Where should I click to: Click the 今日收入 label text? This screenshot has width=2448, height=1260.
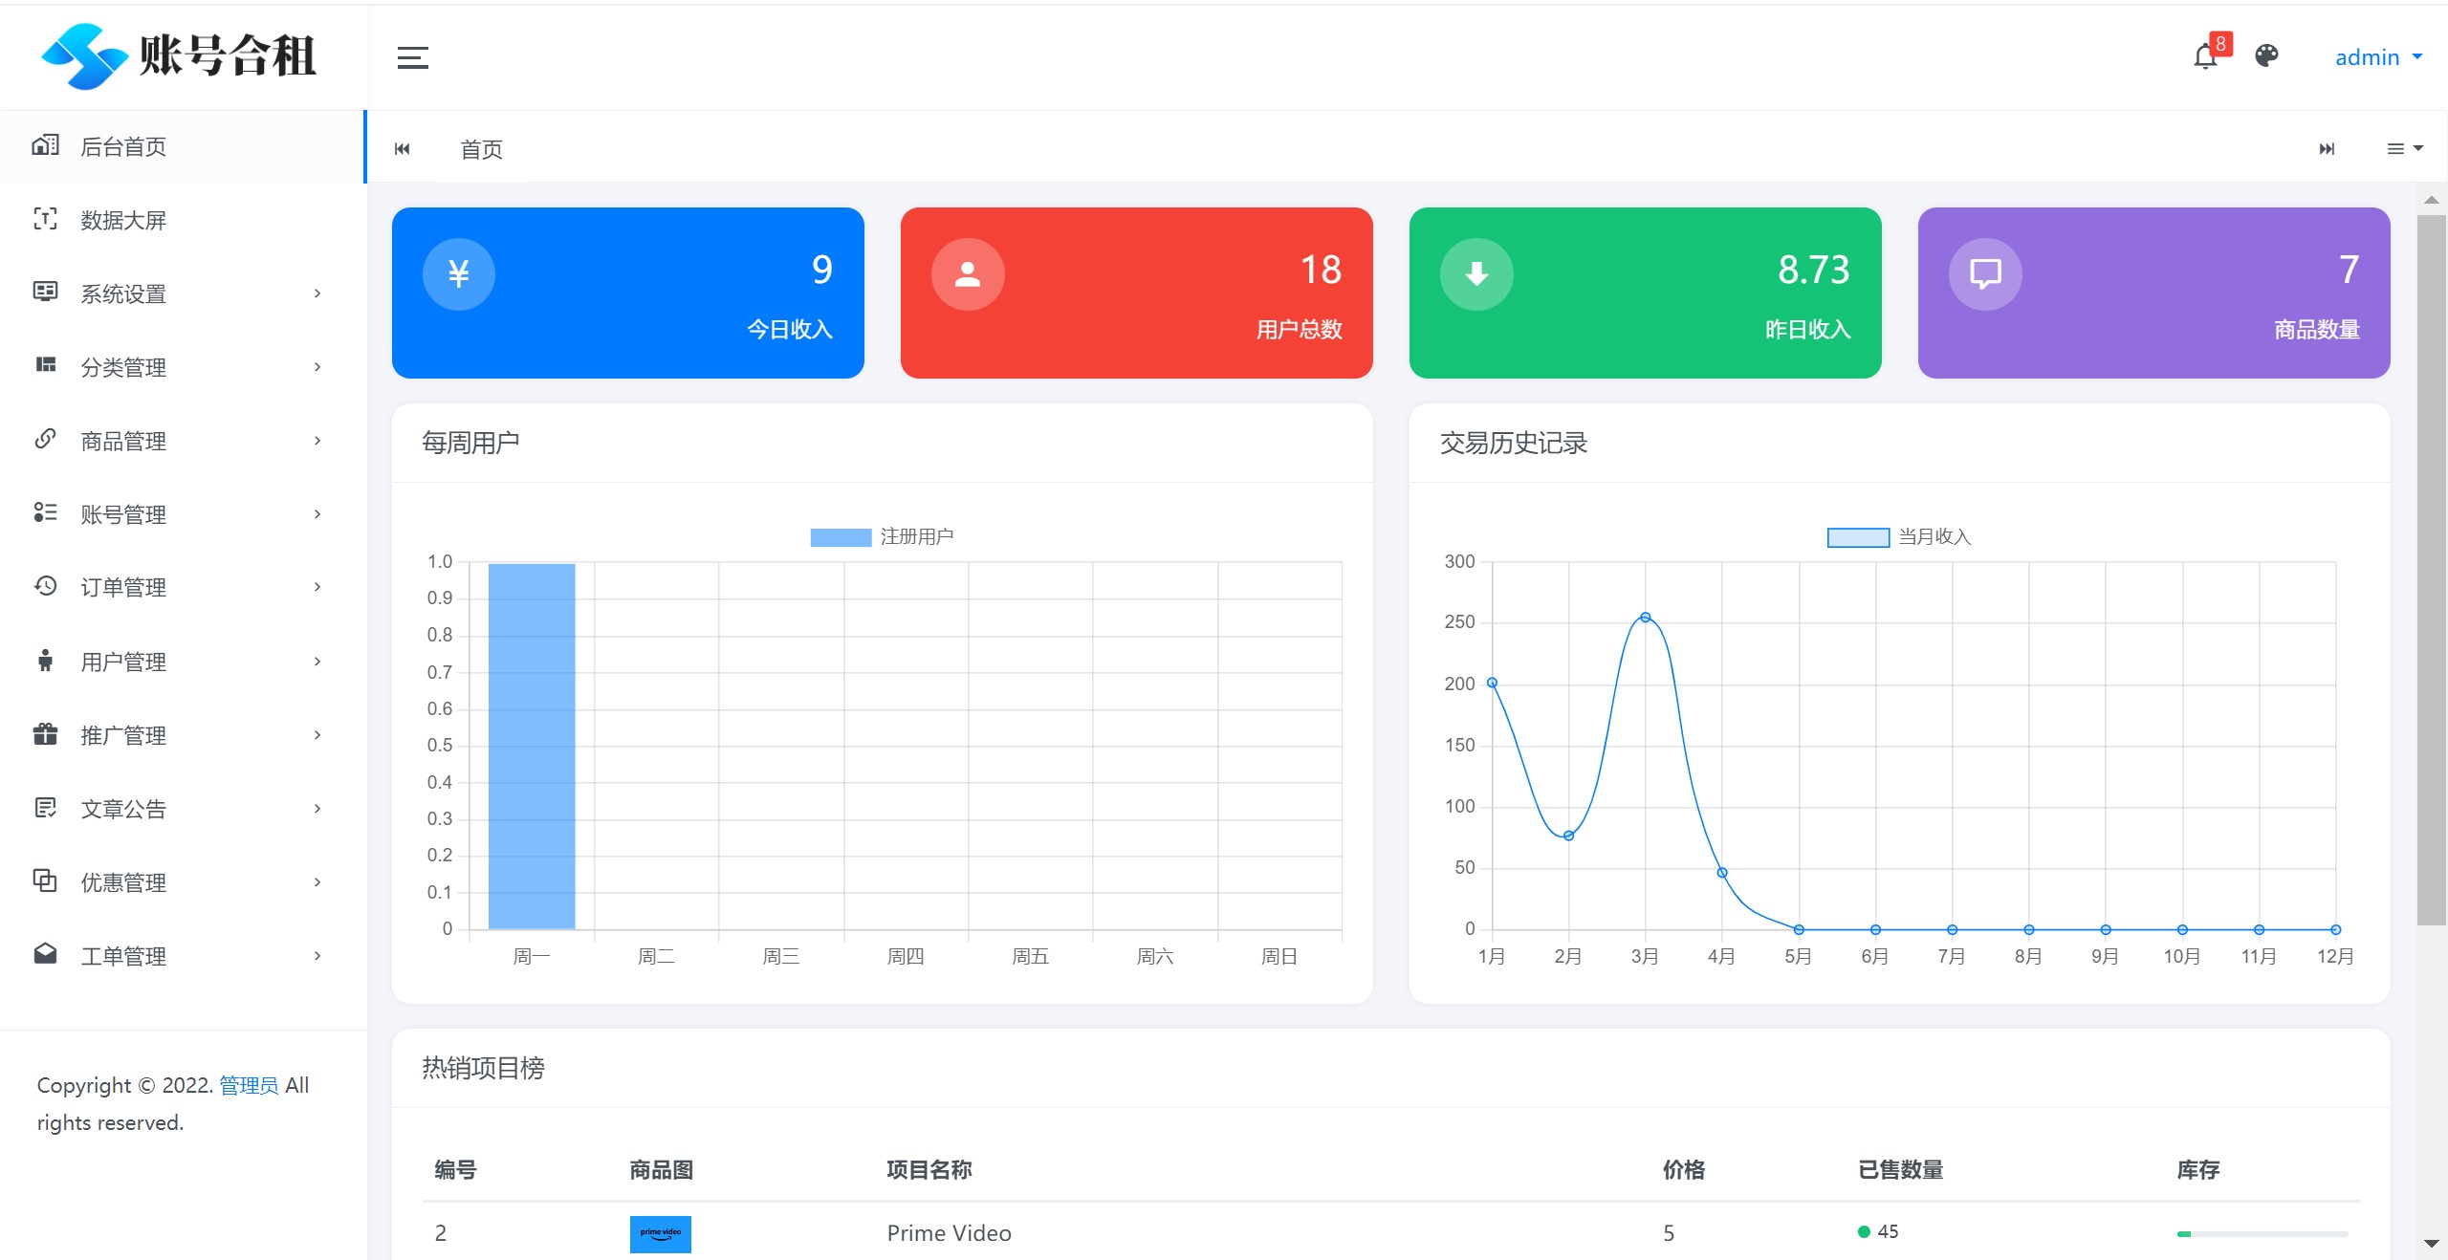[x=790, y=330]
